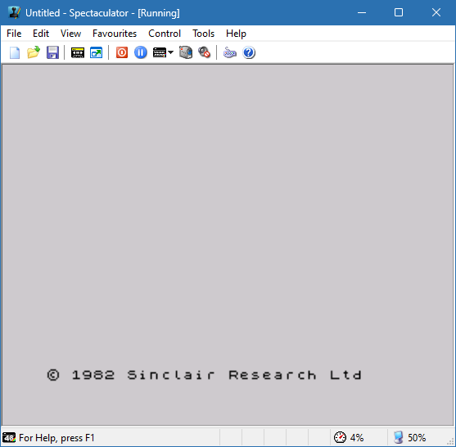Click the speedometer CPU usage icon
Image resolution: width=456 pixels, height=447 pixels.
[x=340, y=437]
